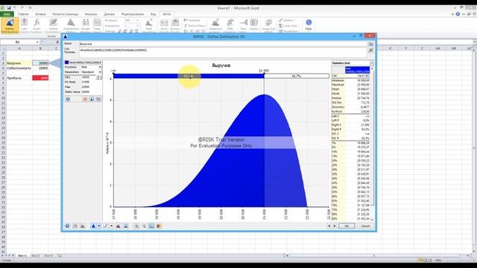Viewport: 477px width, 268px height.
Task: Click the Statistics Grid vertical scrollbar
Action: coord(372,143)
